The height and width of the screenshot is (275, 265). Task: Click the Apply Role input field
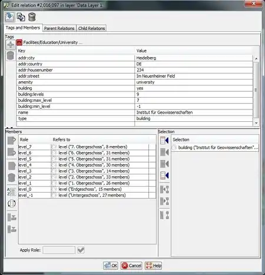pos(59,250)
